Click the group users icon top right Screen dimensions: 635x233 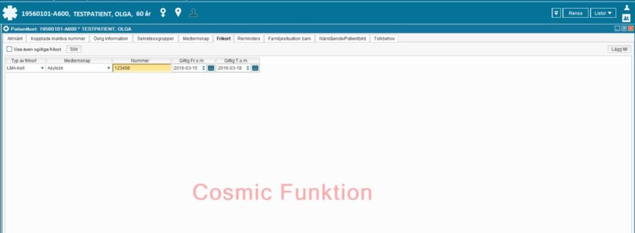(x=626, y=18)
